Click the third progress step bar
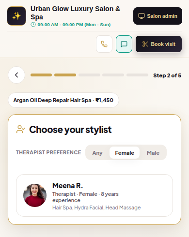The height and width of the screenshot is (237, 189). pos(89,75)
